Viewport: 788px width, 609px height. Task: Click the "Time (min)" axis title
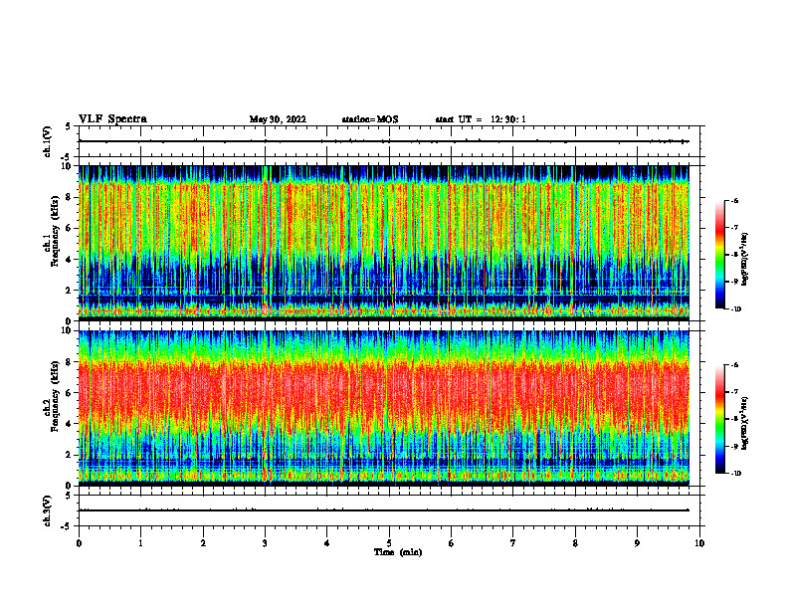coord(398,552)
